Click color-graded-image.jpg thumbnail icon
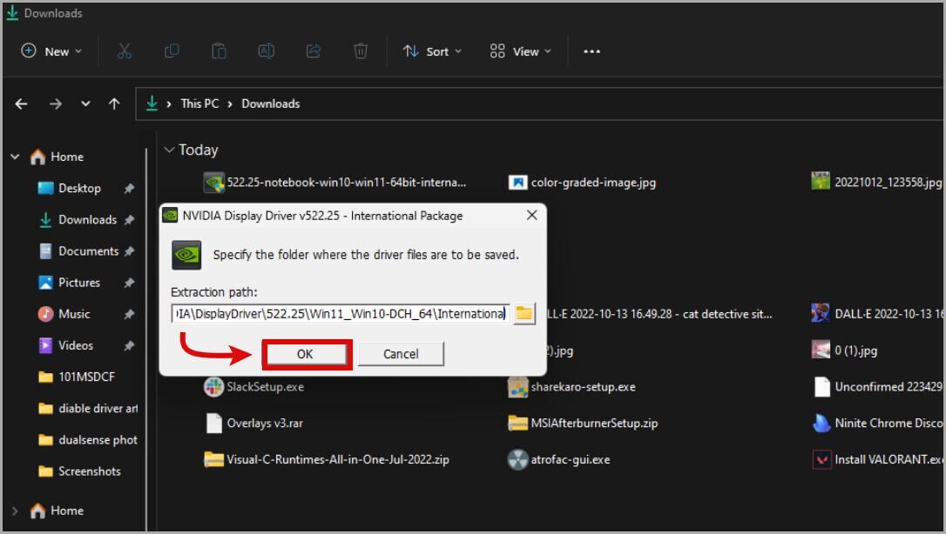Image resolution: width=946 pixels, height=534 pixels. (x=517, y=183)
